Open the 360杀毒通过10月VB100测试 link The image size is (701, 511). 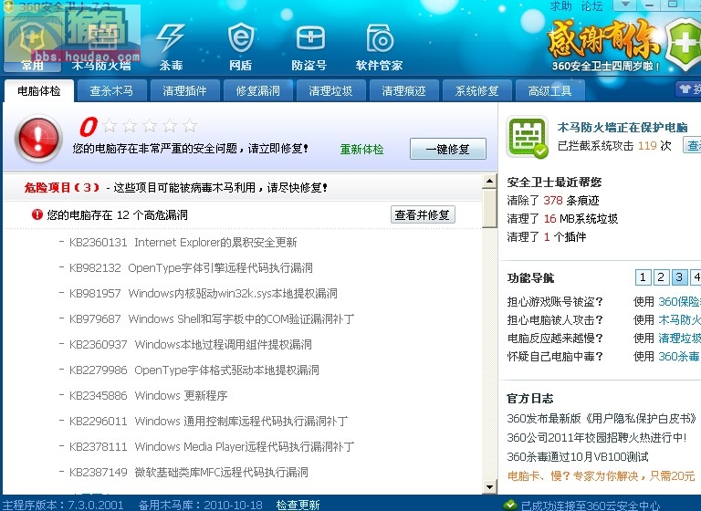tap(578, 456)
